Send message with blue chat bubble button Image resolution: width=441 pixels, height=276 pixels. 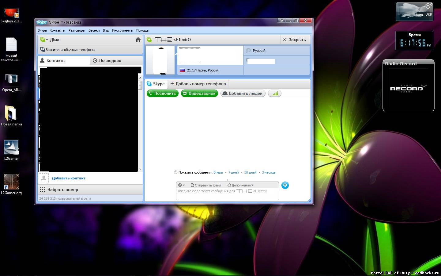[285, 185]
